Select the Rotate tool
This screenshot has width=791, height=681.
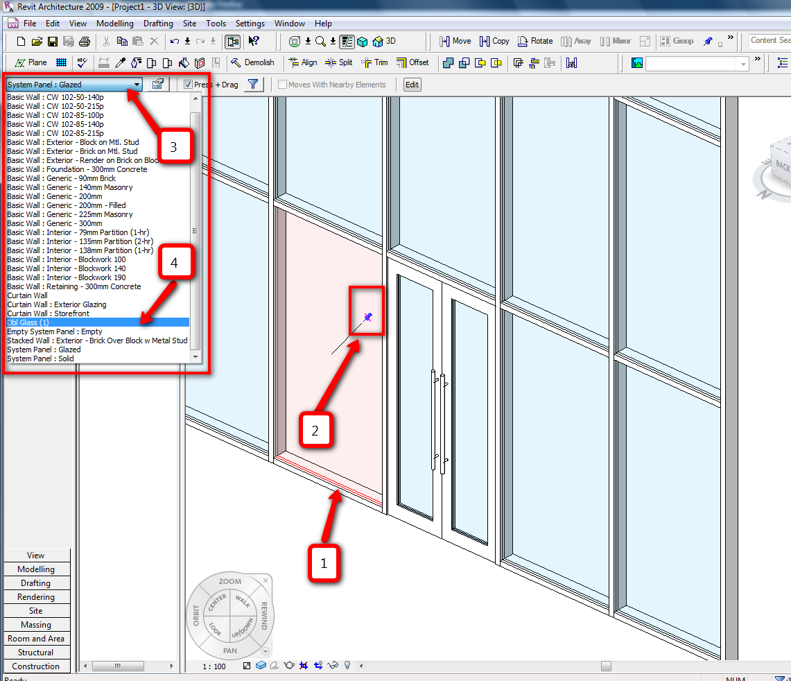click(x=535, y=42)
